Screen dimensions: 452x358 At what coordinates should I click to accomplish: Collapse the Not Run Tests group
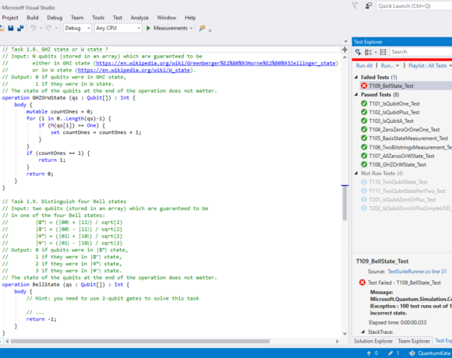coord(356,174)
